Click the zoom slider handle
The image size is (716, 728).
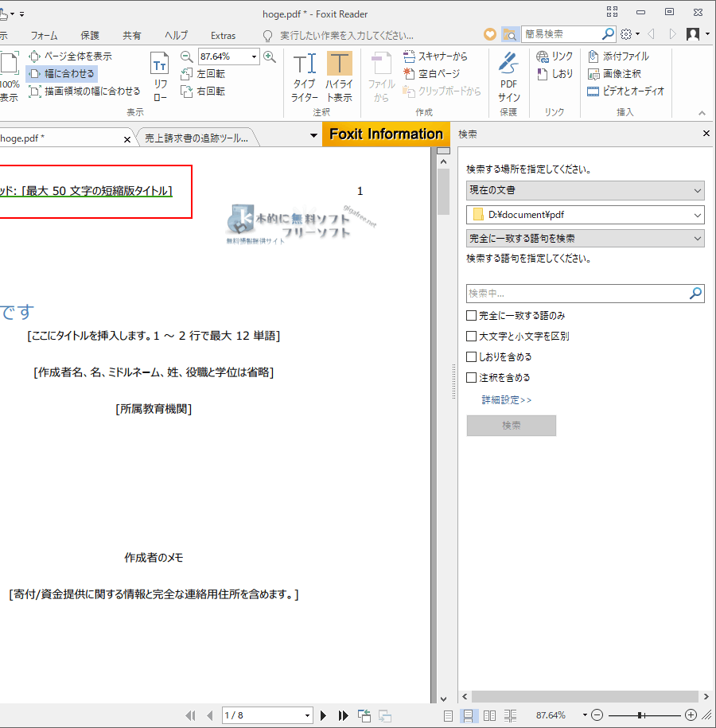pyautogui.click(x=640, y=715)
